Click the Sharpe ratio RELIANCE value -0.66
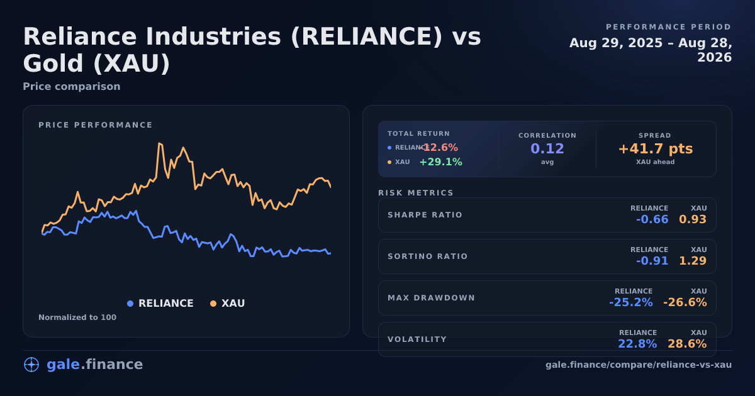Viewport: 755px width, 396px height. click(x=652, y=220)
